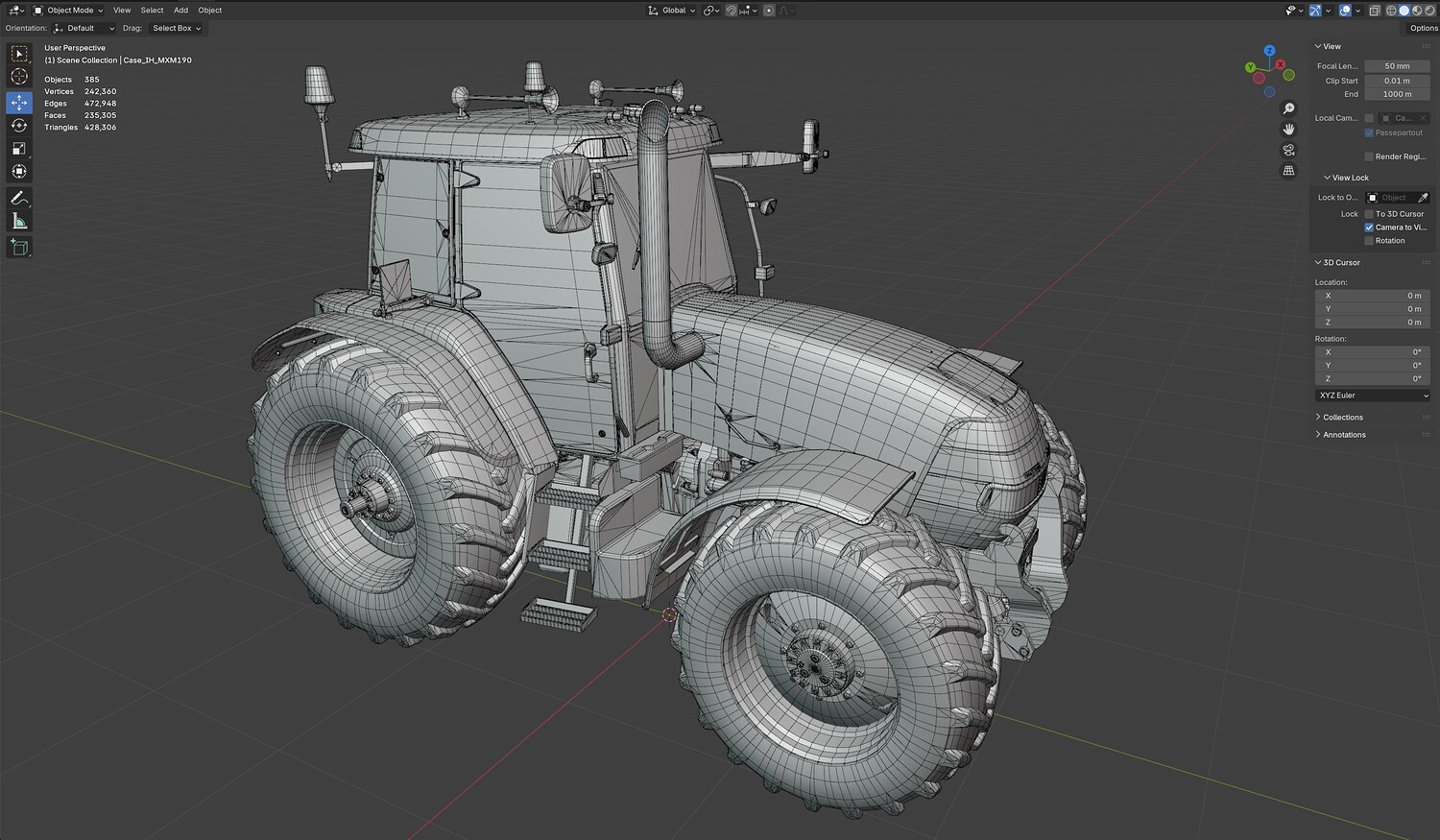1440x840 pixels.
Task: Switch to solid viewport shading
Action: 1404,11
